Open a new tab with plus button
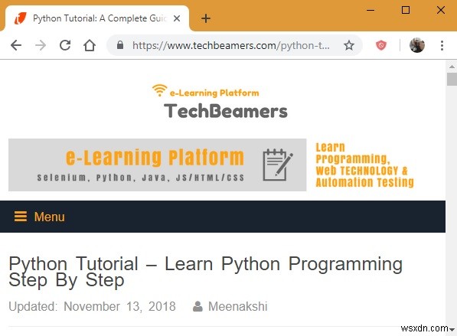Screen dimensions: 457x336 pos(206,18)
